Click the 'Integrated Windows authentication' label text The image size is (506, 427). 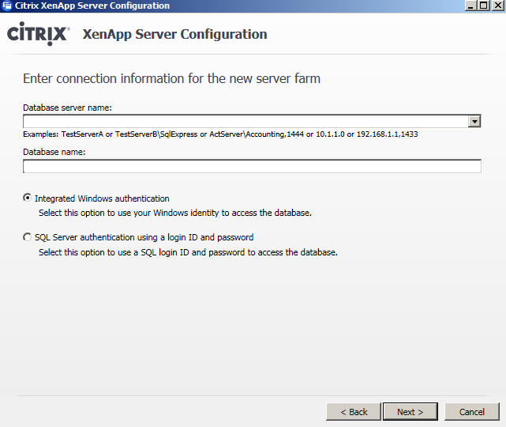[102, 198]
